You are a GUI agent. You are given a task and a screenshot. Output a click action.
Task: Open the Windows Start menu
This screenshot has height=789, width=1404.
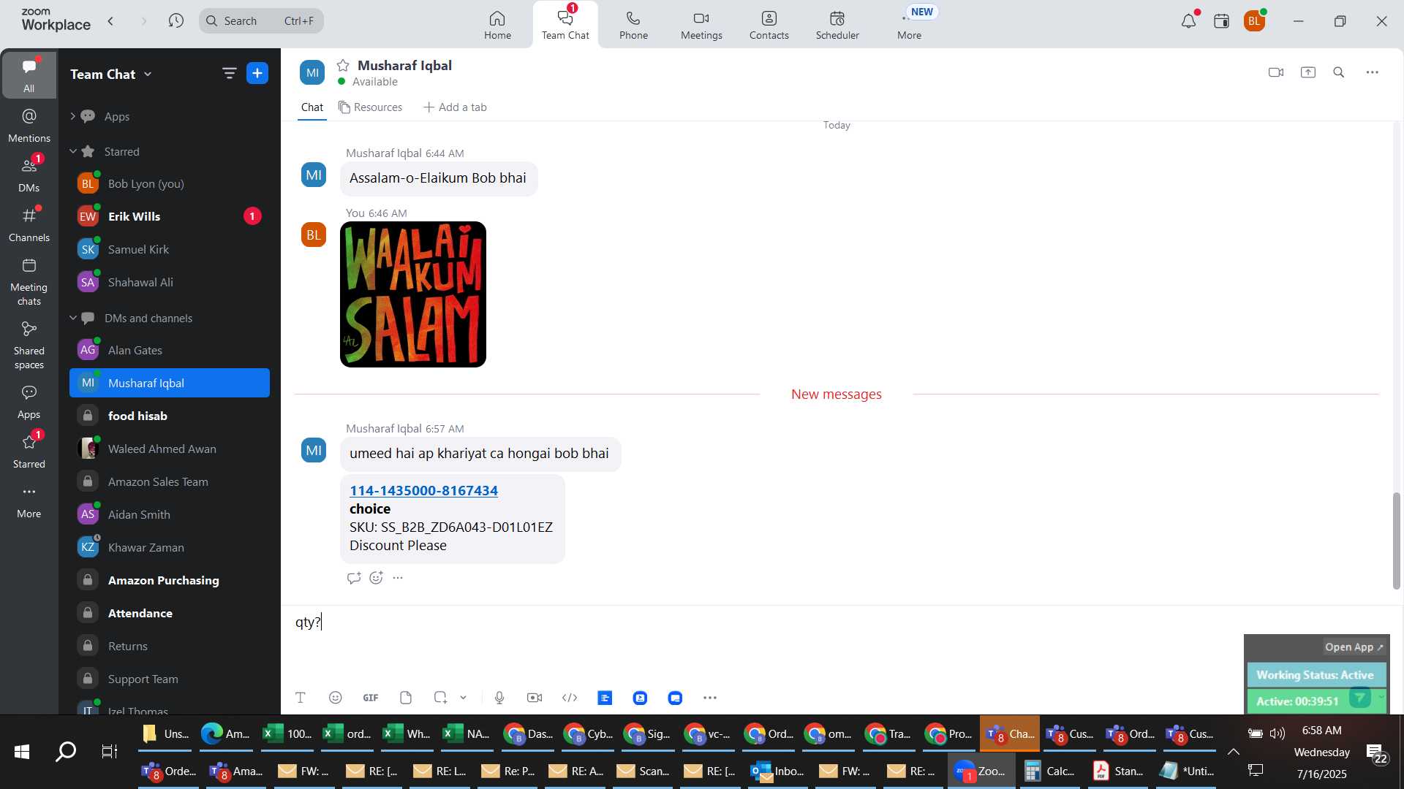[x=22, y=752]
